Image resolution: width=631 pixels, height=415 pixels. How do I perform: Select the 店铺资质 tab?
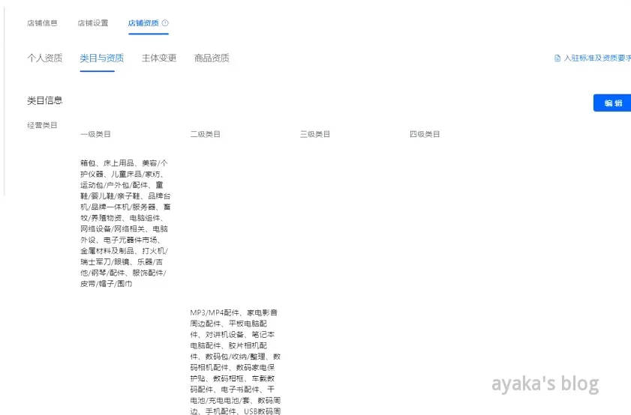tap(143, 23)
